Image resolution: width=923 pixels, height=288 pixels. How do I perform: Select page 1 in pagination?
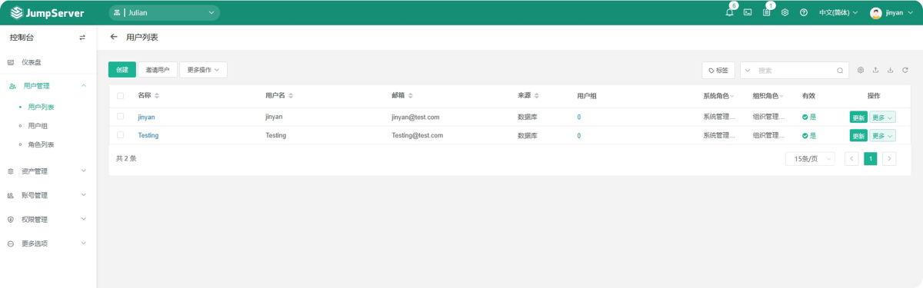click(x=871, y=159)
